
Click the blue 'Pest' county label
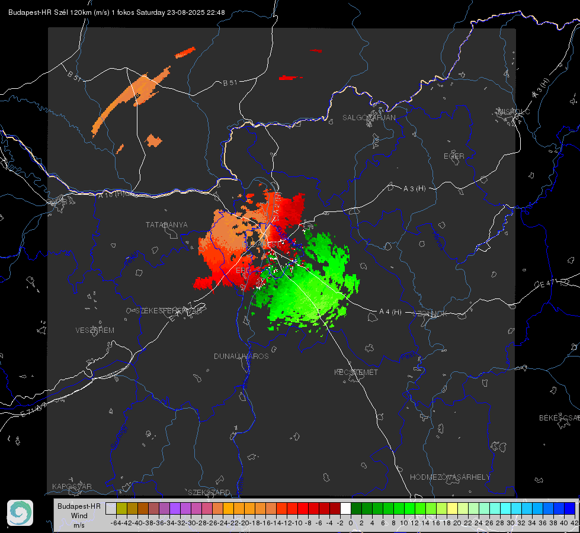pos(408,356)
